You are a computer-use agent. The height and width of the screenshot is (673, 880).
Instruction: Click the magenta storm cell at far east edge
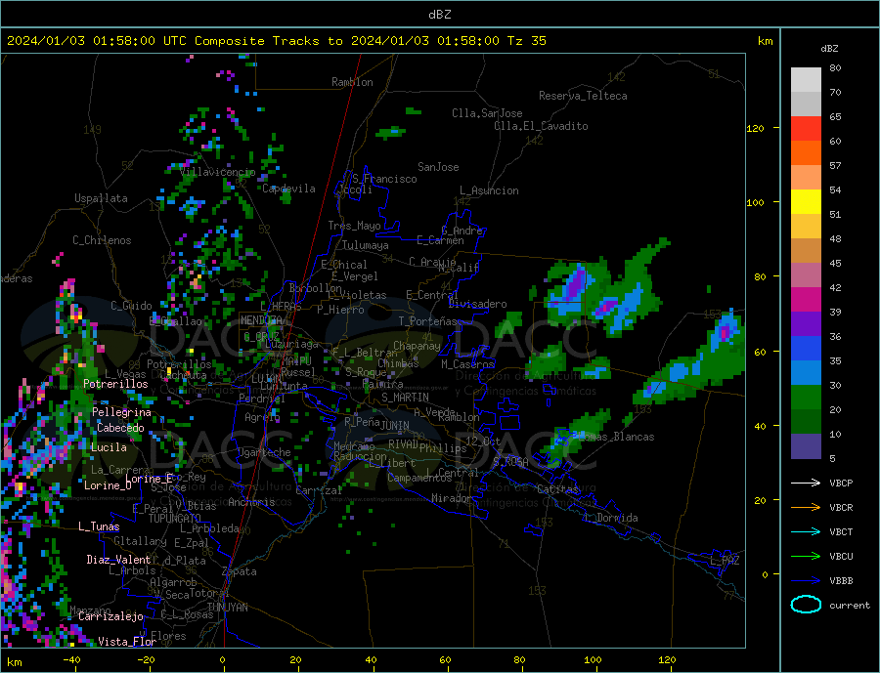coord(725,332)
